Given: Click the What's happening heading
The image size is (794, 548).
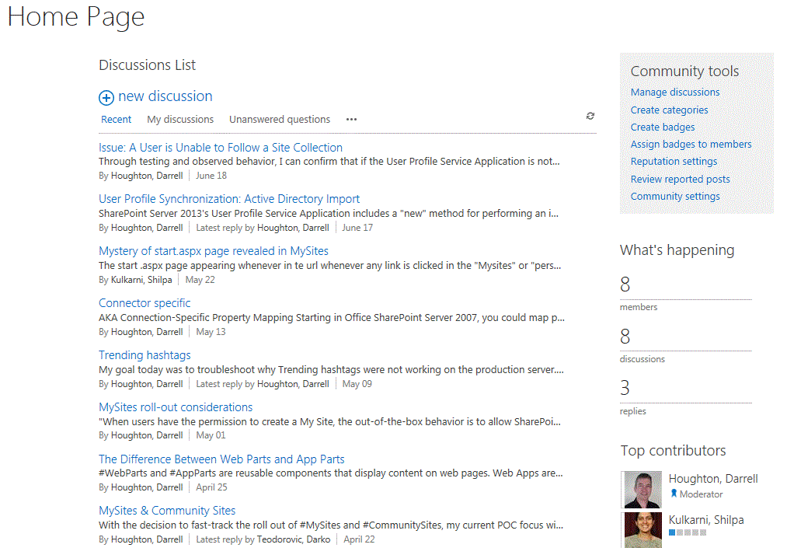Looking at the screenshot, I should pos(677,250).
